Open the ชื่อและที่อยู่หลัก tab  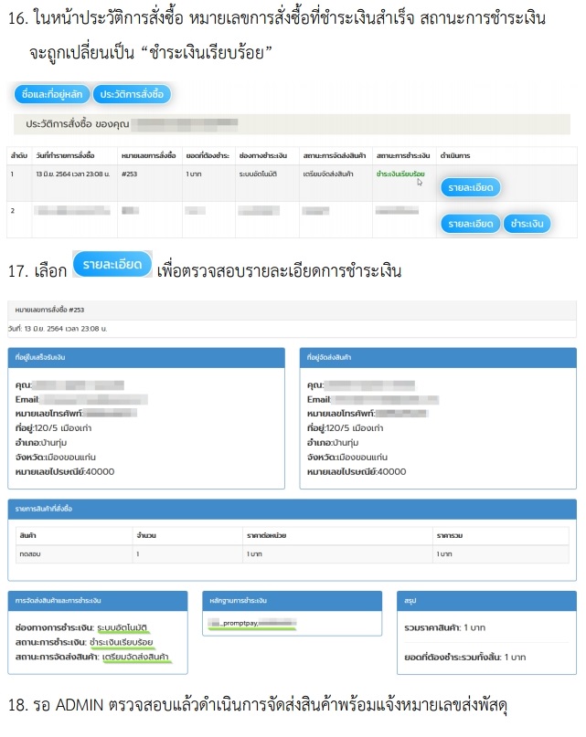52,94
